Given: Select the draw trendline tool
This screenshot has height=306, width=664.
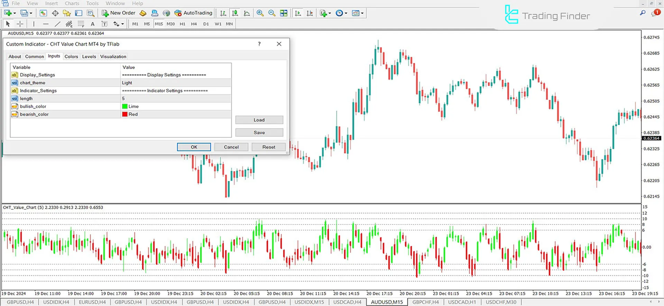Looking at the screenshot, I should click(57, 24).
